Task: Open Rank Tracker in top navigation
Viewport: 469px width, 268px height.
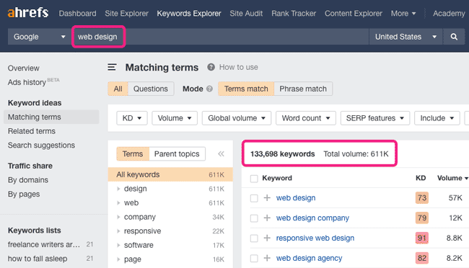Action: point(294,14)
